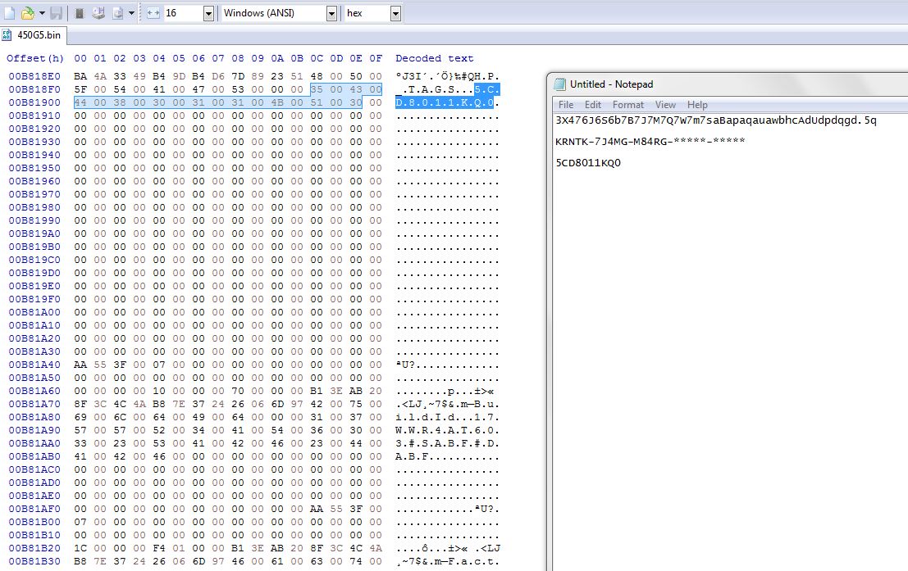Click the 0F column header
Viewport: 908px width, 571px height.
coord(376,58)
